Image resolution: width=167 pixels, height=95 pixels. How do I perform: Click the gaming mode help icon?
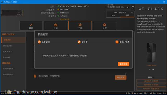coord(132,13)
